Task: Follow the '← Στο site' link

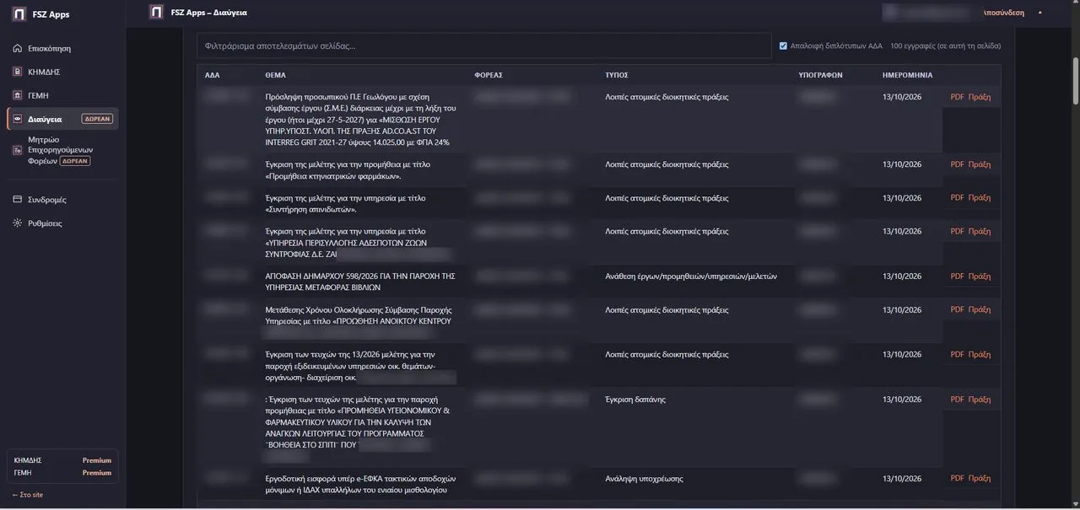Action: click(x=28, y=495)
